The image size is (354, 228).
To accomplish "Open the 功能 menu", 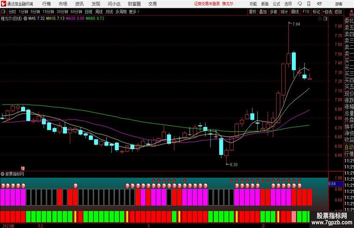I will pyautogui.click(x=253, y=4).
